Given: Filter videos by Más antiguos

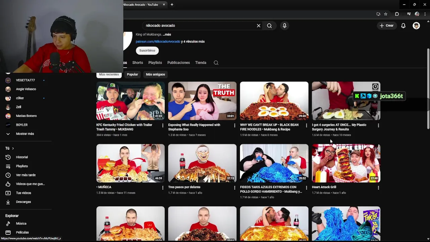Looking at the screenshot, I should point(155,74).
